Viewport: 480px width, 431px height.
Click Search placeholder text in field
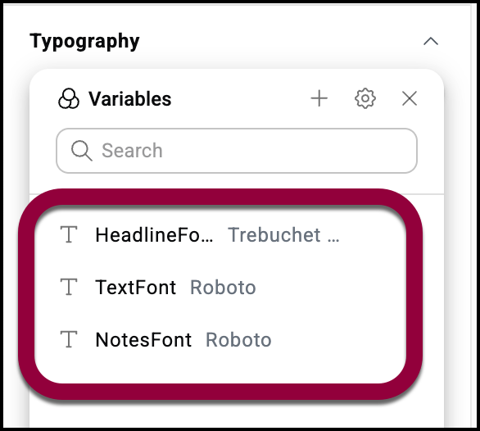coord(132,151)
